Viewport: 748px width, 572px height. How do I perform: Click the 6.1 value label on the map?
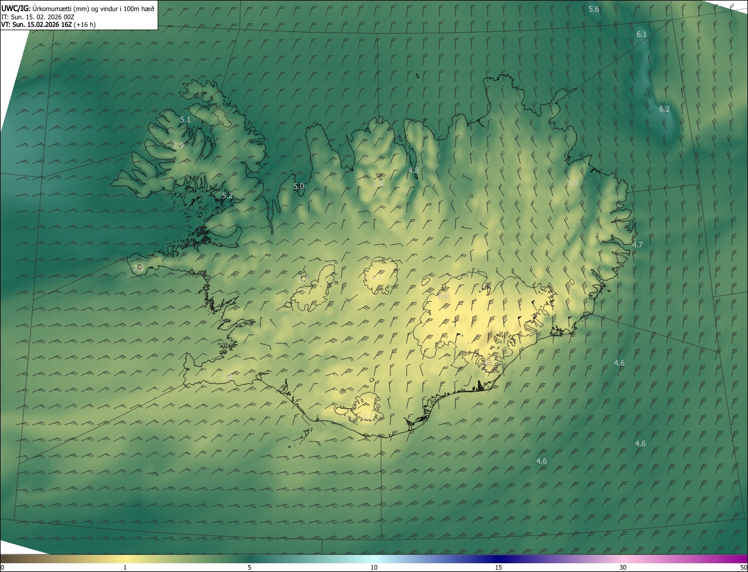642,35
